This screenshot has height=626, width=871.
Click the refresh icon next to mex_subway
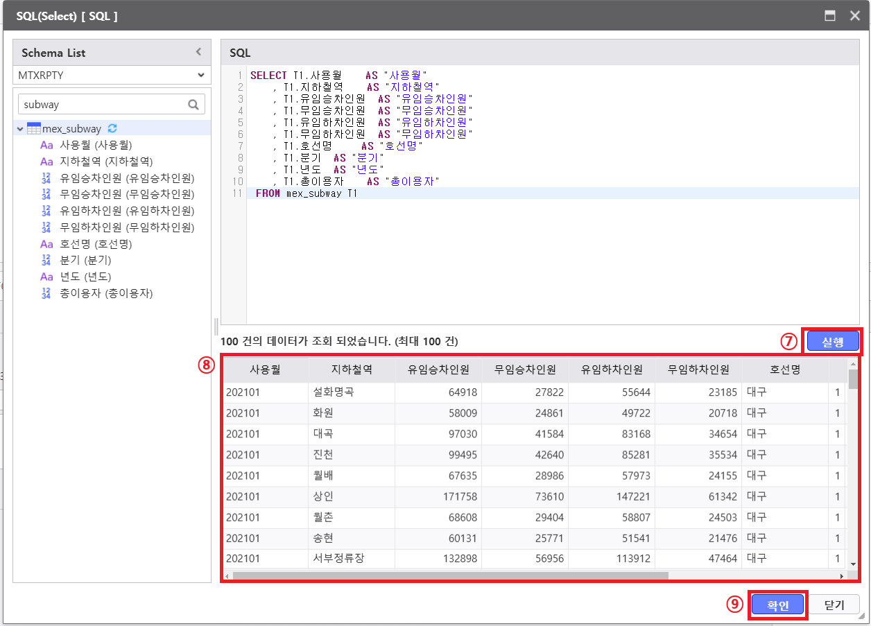coord(113,128)
